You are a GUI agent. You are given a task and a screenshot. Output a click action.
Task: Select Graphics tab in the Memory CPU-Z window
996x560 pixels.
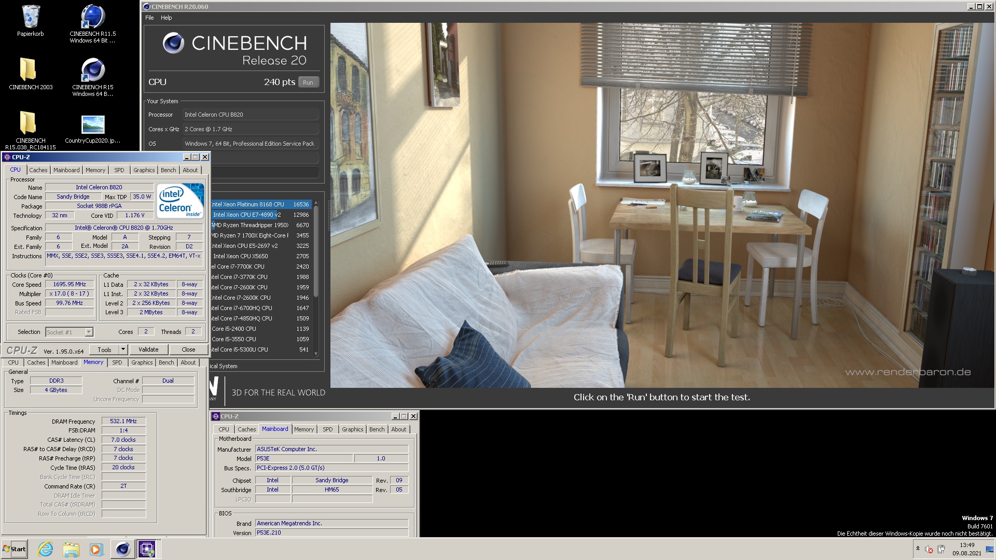142,362
